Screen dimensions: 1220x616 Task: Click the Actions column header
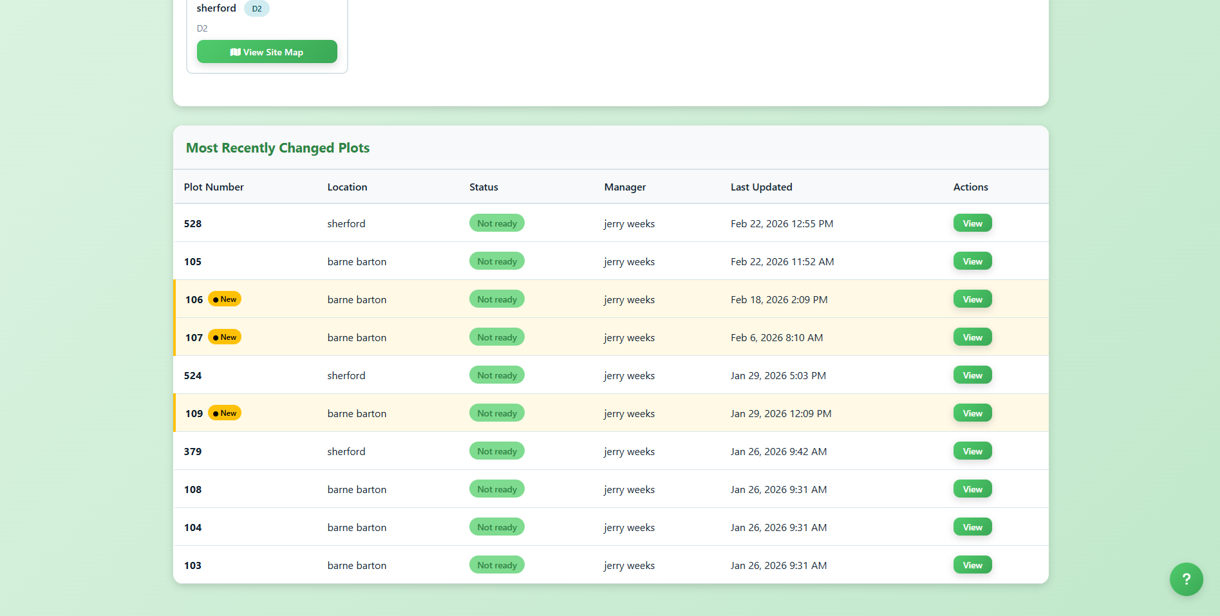[970, 187]
